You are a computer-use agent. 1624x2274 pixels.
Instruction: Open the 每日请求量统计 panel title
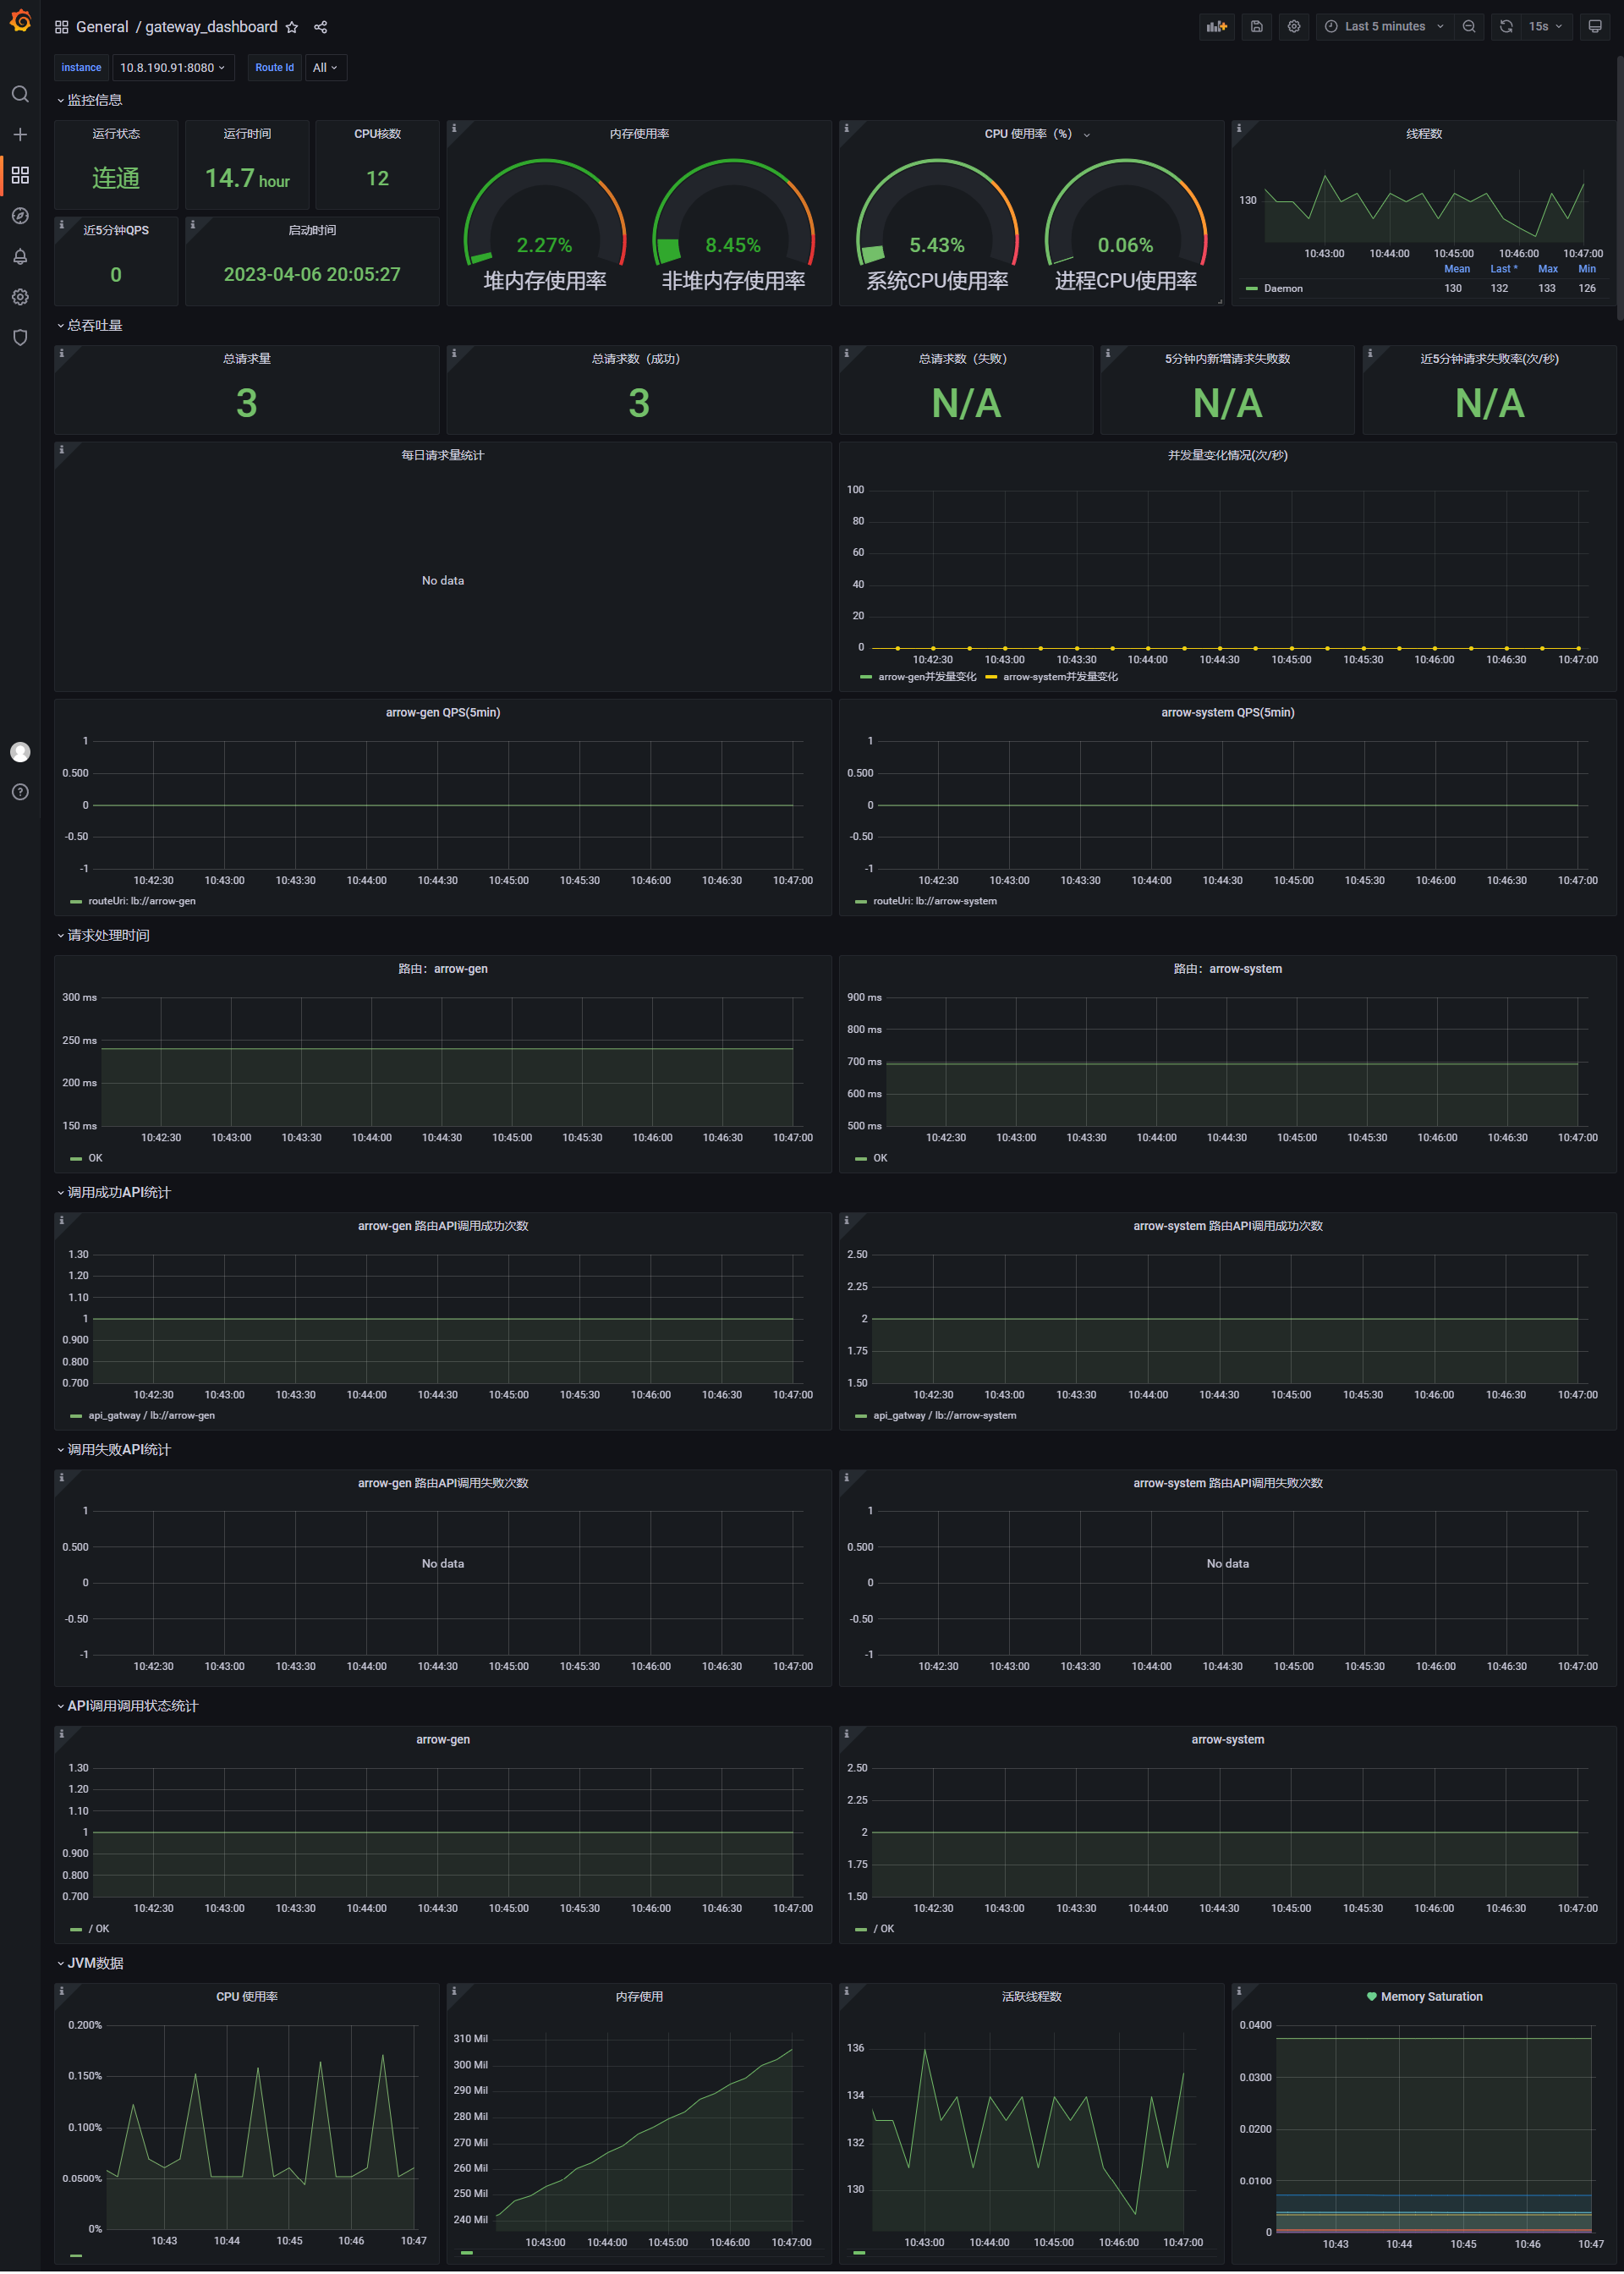coord(443,456)
